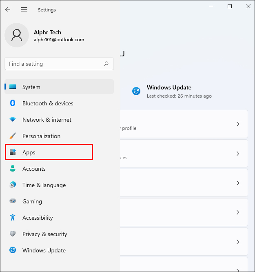Click the Network wifi icon
The width and height of the screenshot is (255, 272).
13,120
